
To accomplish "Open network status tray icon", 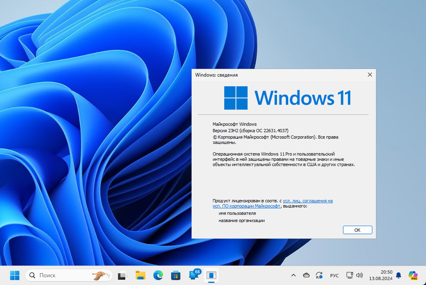I will tap(350, 275).
